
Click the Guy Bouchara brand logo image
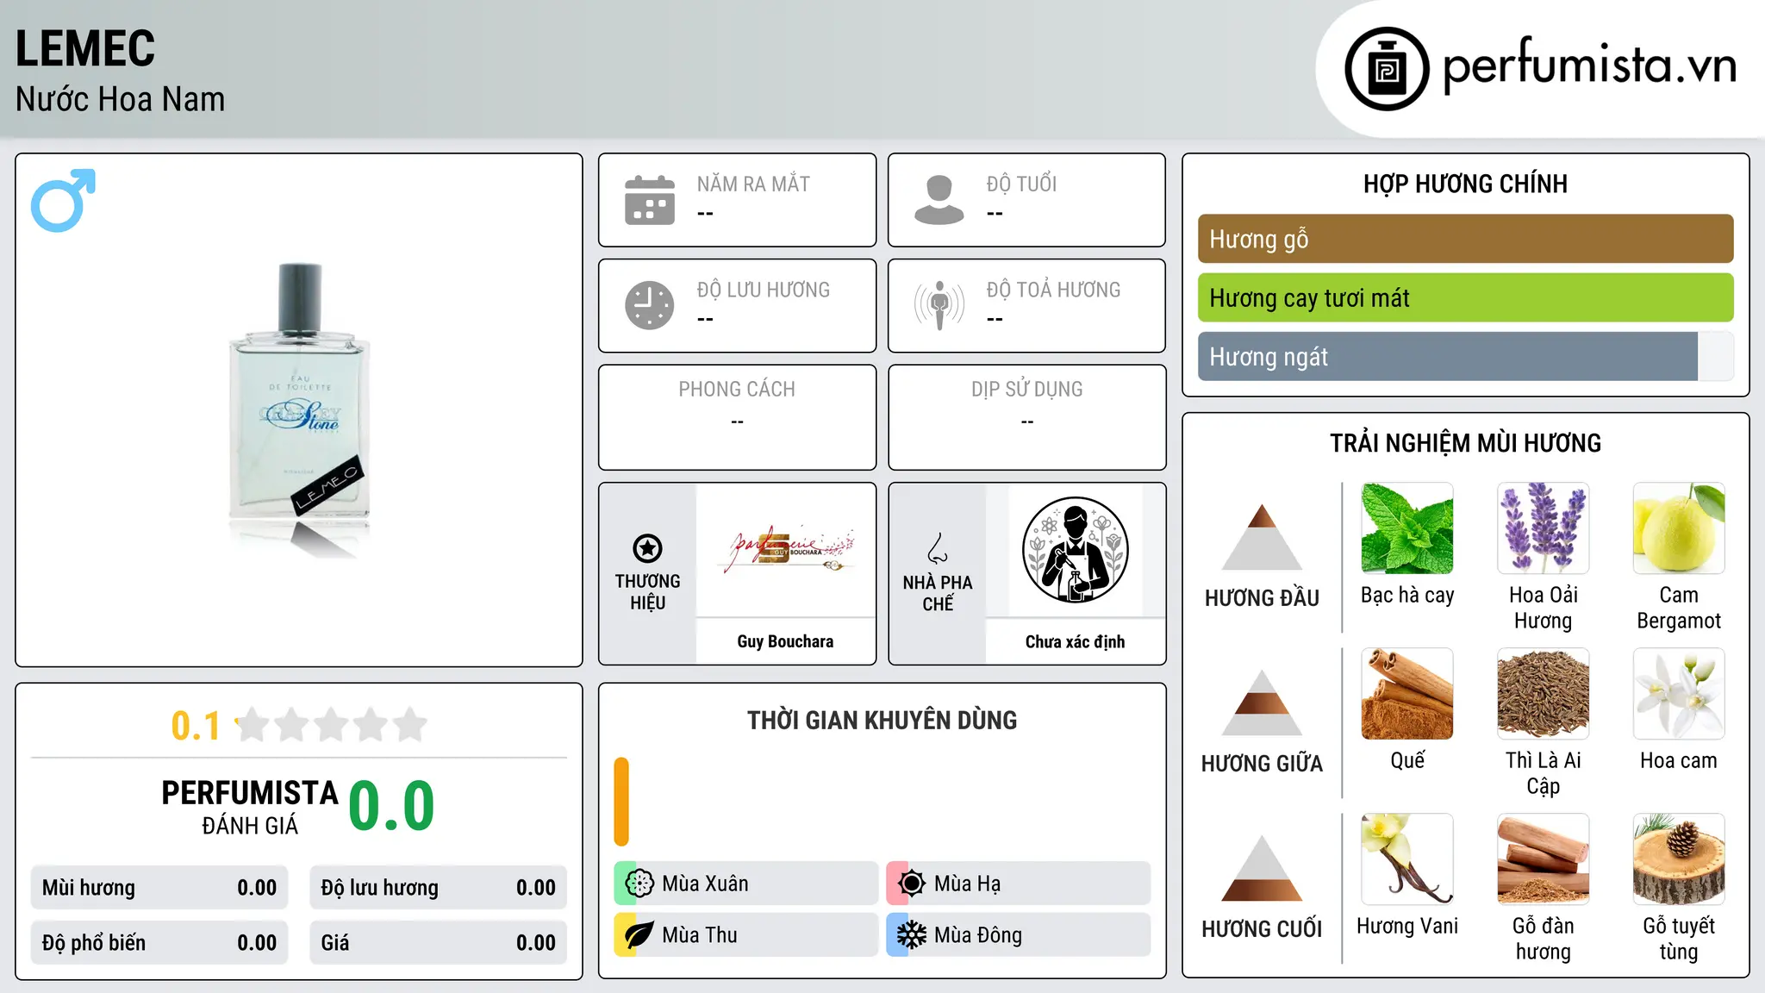point(786,550)
